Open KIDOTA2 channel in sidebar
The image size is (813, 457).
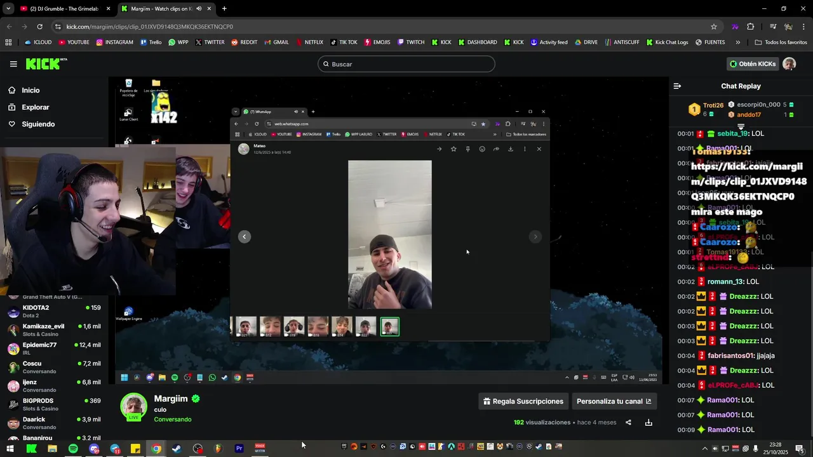click(54, 311)
